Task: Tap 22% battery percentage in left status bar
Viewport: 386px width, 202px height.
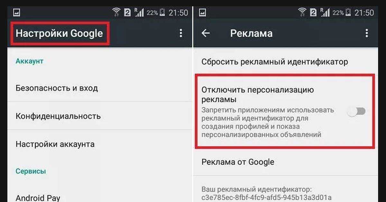Action: [x=152, y=13]
